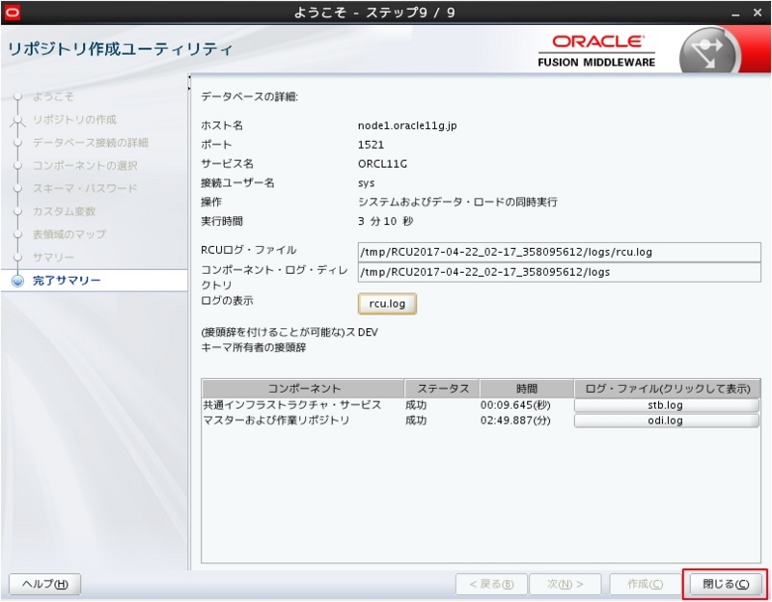This screenshot has width=772, height=602.
Task: Open help with ヘルプ(H) button
Action: (44, 585)
